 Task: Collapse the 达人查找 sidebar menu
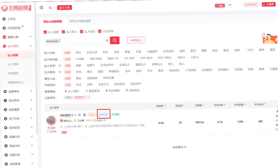pos(31,46)
